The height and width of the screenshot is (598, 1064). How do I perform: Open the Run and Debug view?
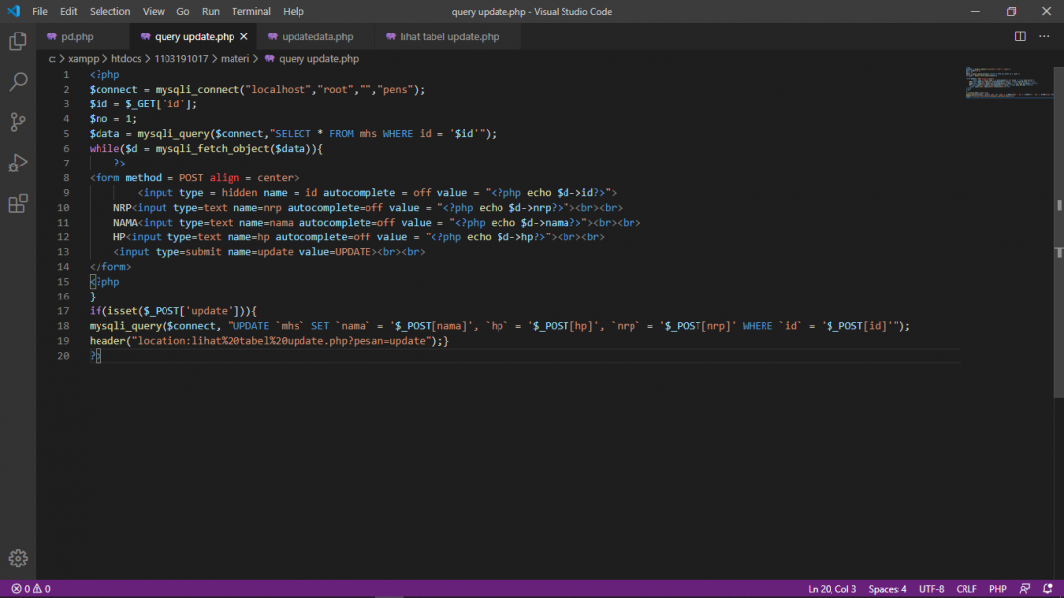[18, 163]
